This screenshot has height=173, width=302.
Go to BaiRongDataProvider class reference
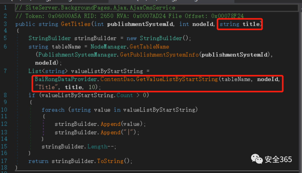coord(66,79)
